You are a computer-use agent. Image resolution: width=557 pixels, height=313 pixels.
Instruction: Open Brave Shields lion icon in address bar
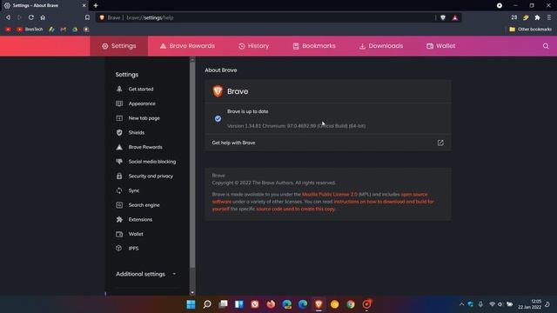tap(443, 17)
